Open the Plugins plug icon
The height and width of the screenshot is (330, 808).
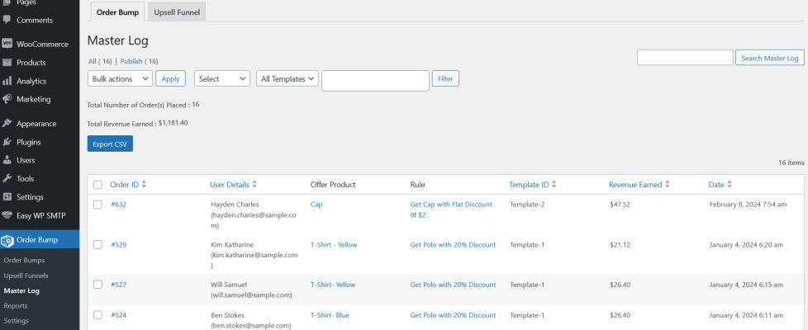(7, 142)
